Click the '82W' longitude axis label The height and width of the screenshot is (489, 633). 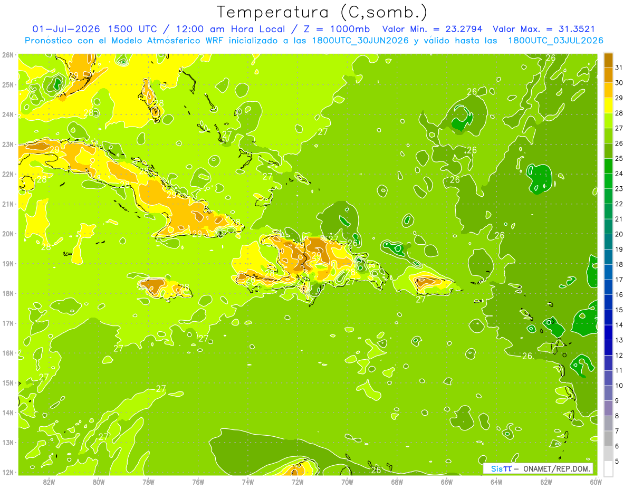click(49, 482)
